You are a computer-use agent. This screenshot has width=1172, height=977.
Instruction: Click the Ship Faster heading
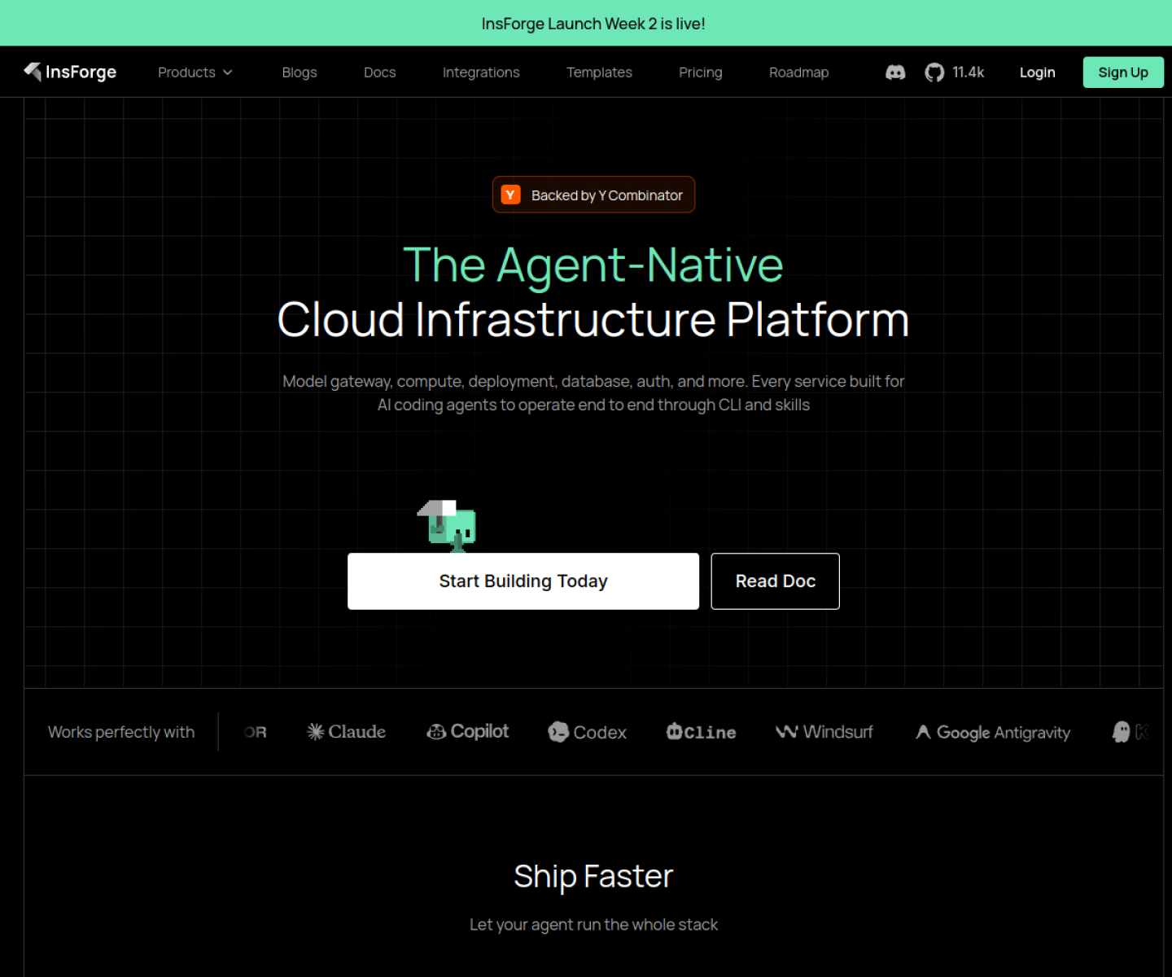593,877
